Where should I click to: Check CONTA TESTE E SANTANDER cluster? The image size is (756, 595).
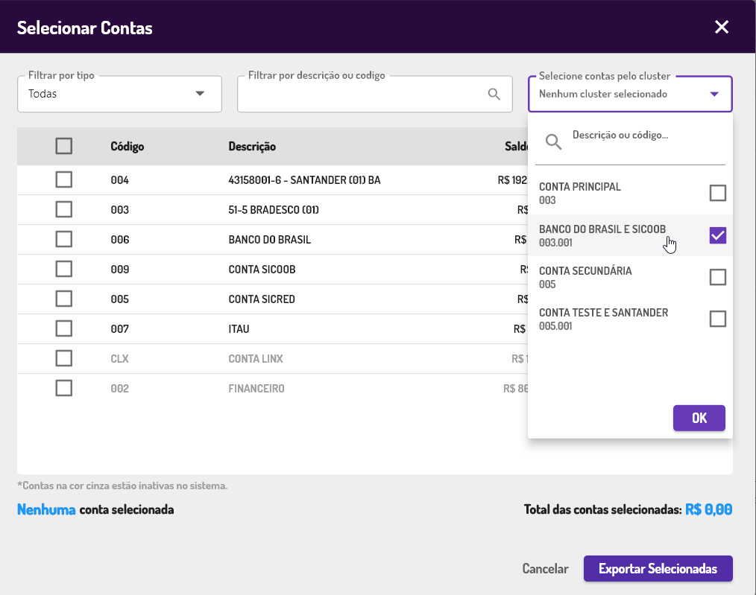click(x=717, y=319)
